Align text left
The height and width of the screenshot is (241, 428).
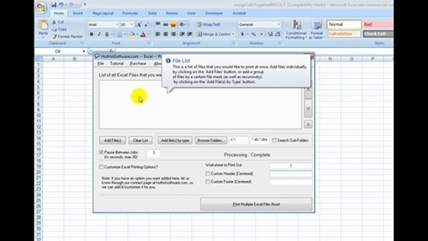coord(158,34)
